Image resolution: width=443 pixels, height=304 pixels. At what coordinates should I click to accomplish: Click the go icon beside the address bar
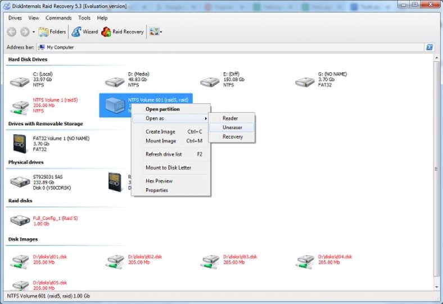pyautogui.click(x=430, y=47)
